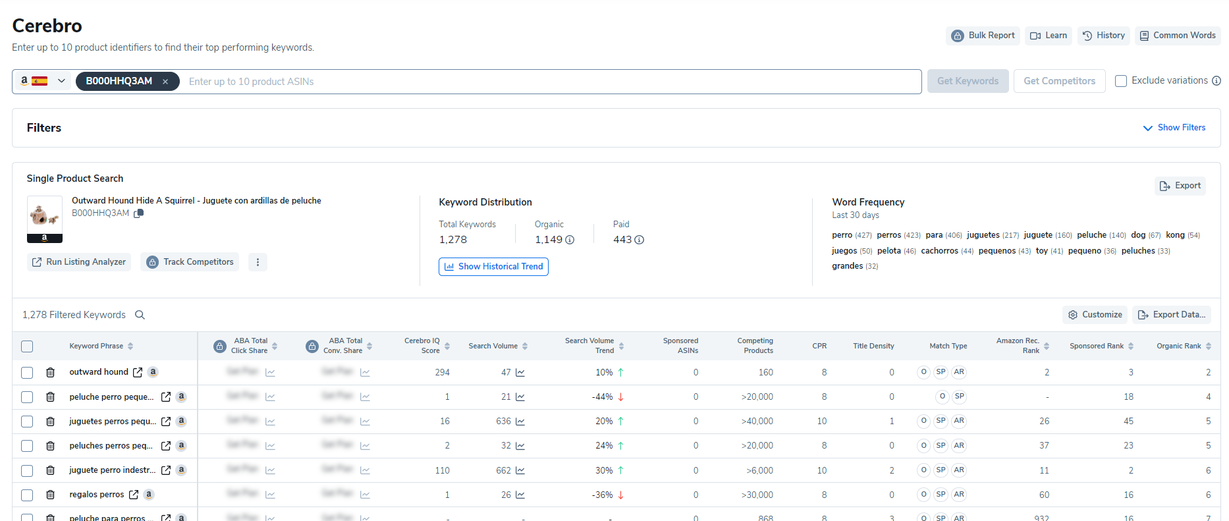Run Listing Analyzer

[79, 262]
